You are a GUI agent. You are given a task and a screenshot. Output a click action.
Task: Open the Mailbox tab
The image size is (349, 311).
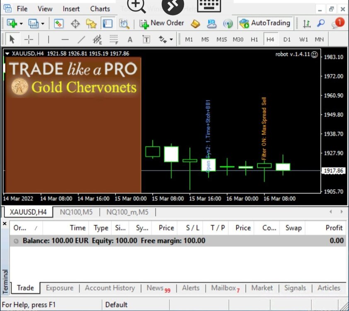(225, 288)
